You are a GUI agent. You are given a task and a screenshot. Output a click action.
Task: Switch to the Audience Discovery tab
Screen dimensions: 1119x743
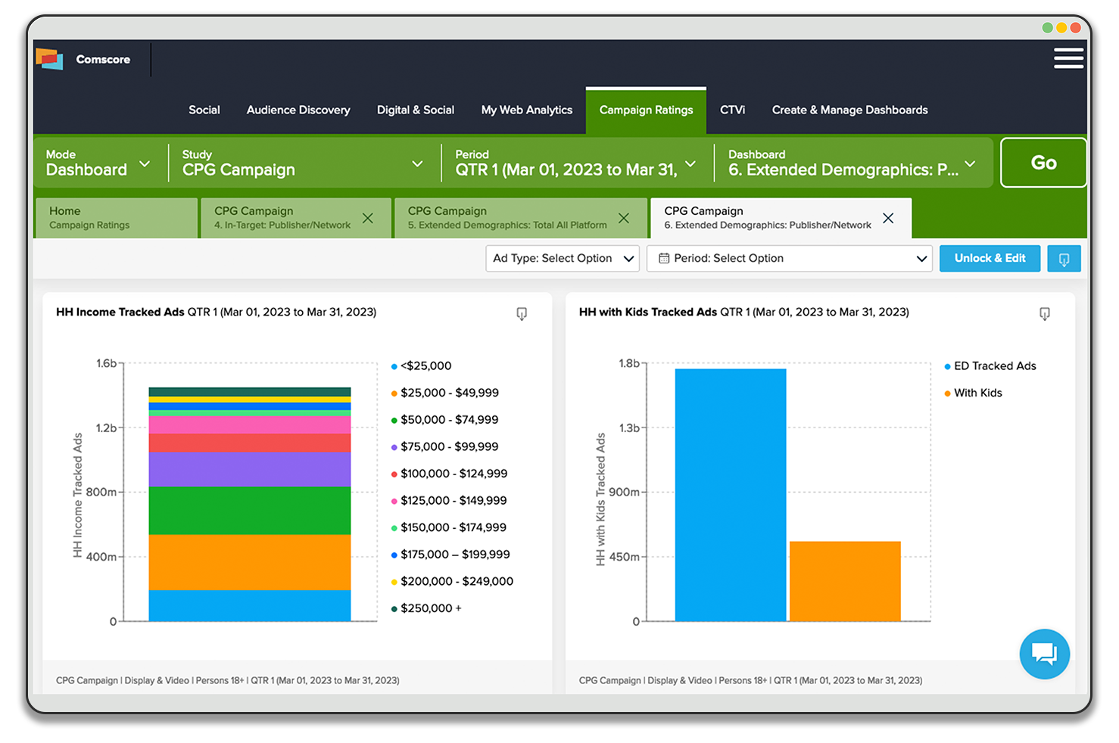click(298, 110)
